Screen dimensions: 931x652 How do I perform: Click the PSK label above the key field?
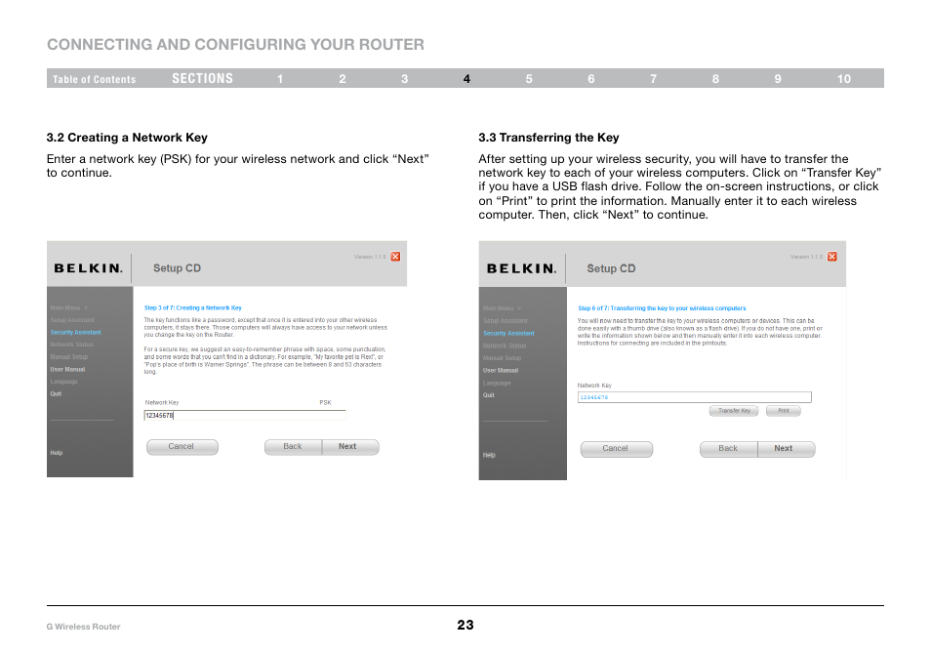pos(325,402)
